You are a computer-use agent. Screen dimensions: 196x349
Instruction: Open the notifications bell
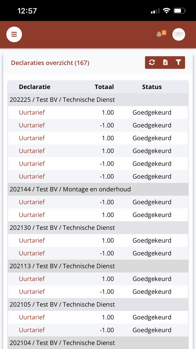pos(159,34)
